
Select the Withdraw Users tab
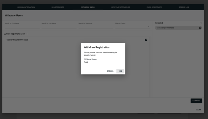coord(88,7)
